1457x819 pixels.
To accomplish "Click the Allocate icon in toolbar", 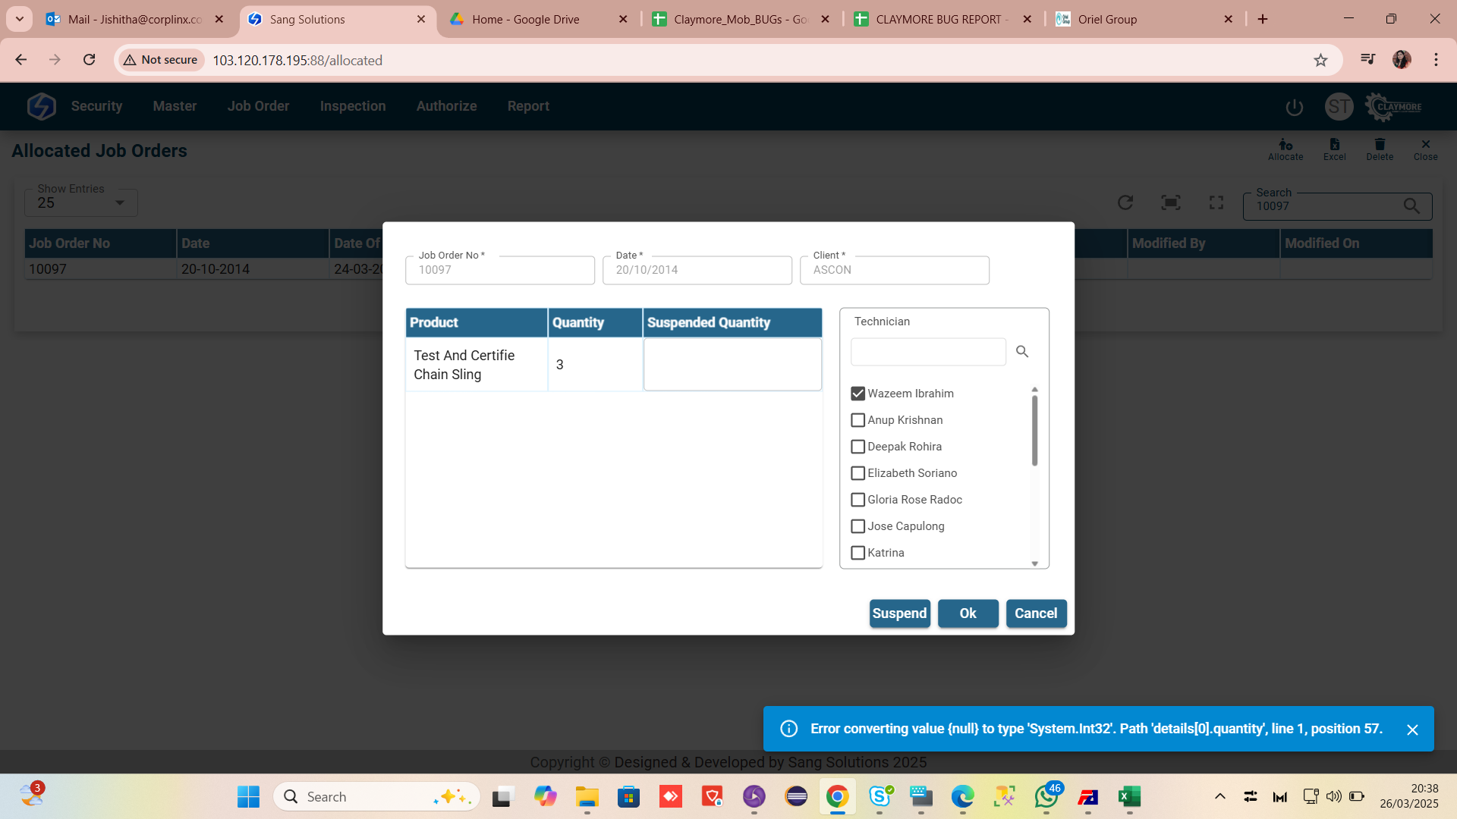I will [x=1285, y=149].
